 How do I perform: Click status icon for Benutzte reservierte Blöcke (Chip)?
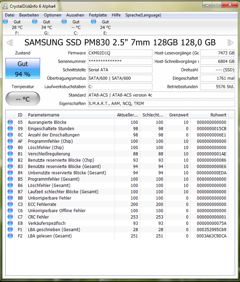10,160
